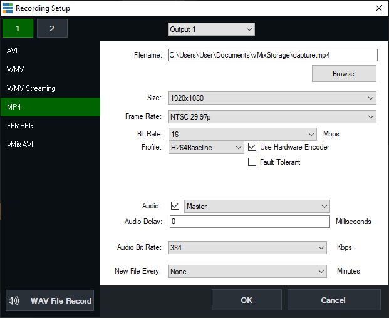
Task: Enable the Fault Tolerant checkbox
Action: [x=252, y=162]
